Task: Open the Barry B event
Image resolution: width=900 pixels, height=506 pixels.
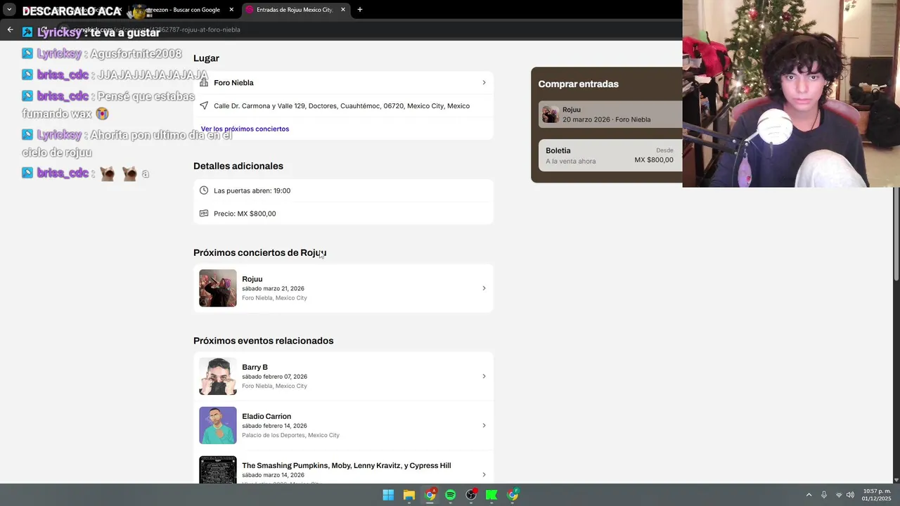Action: [x=343, y=376]
